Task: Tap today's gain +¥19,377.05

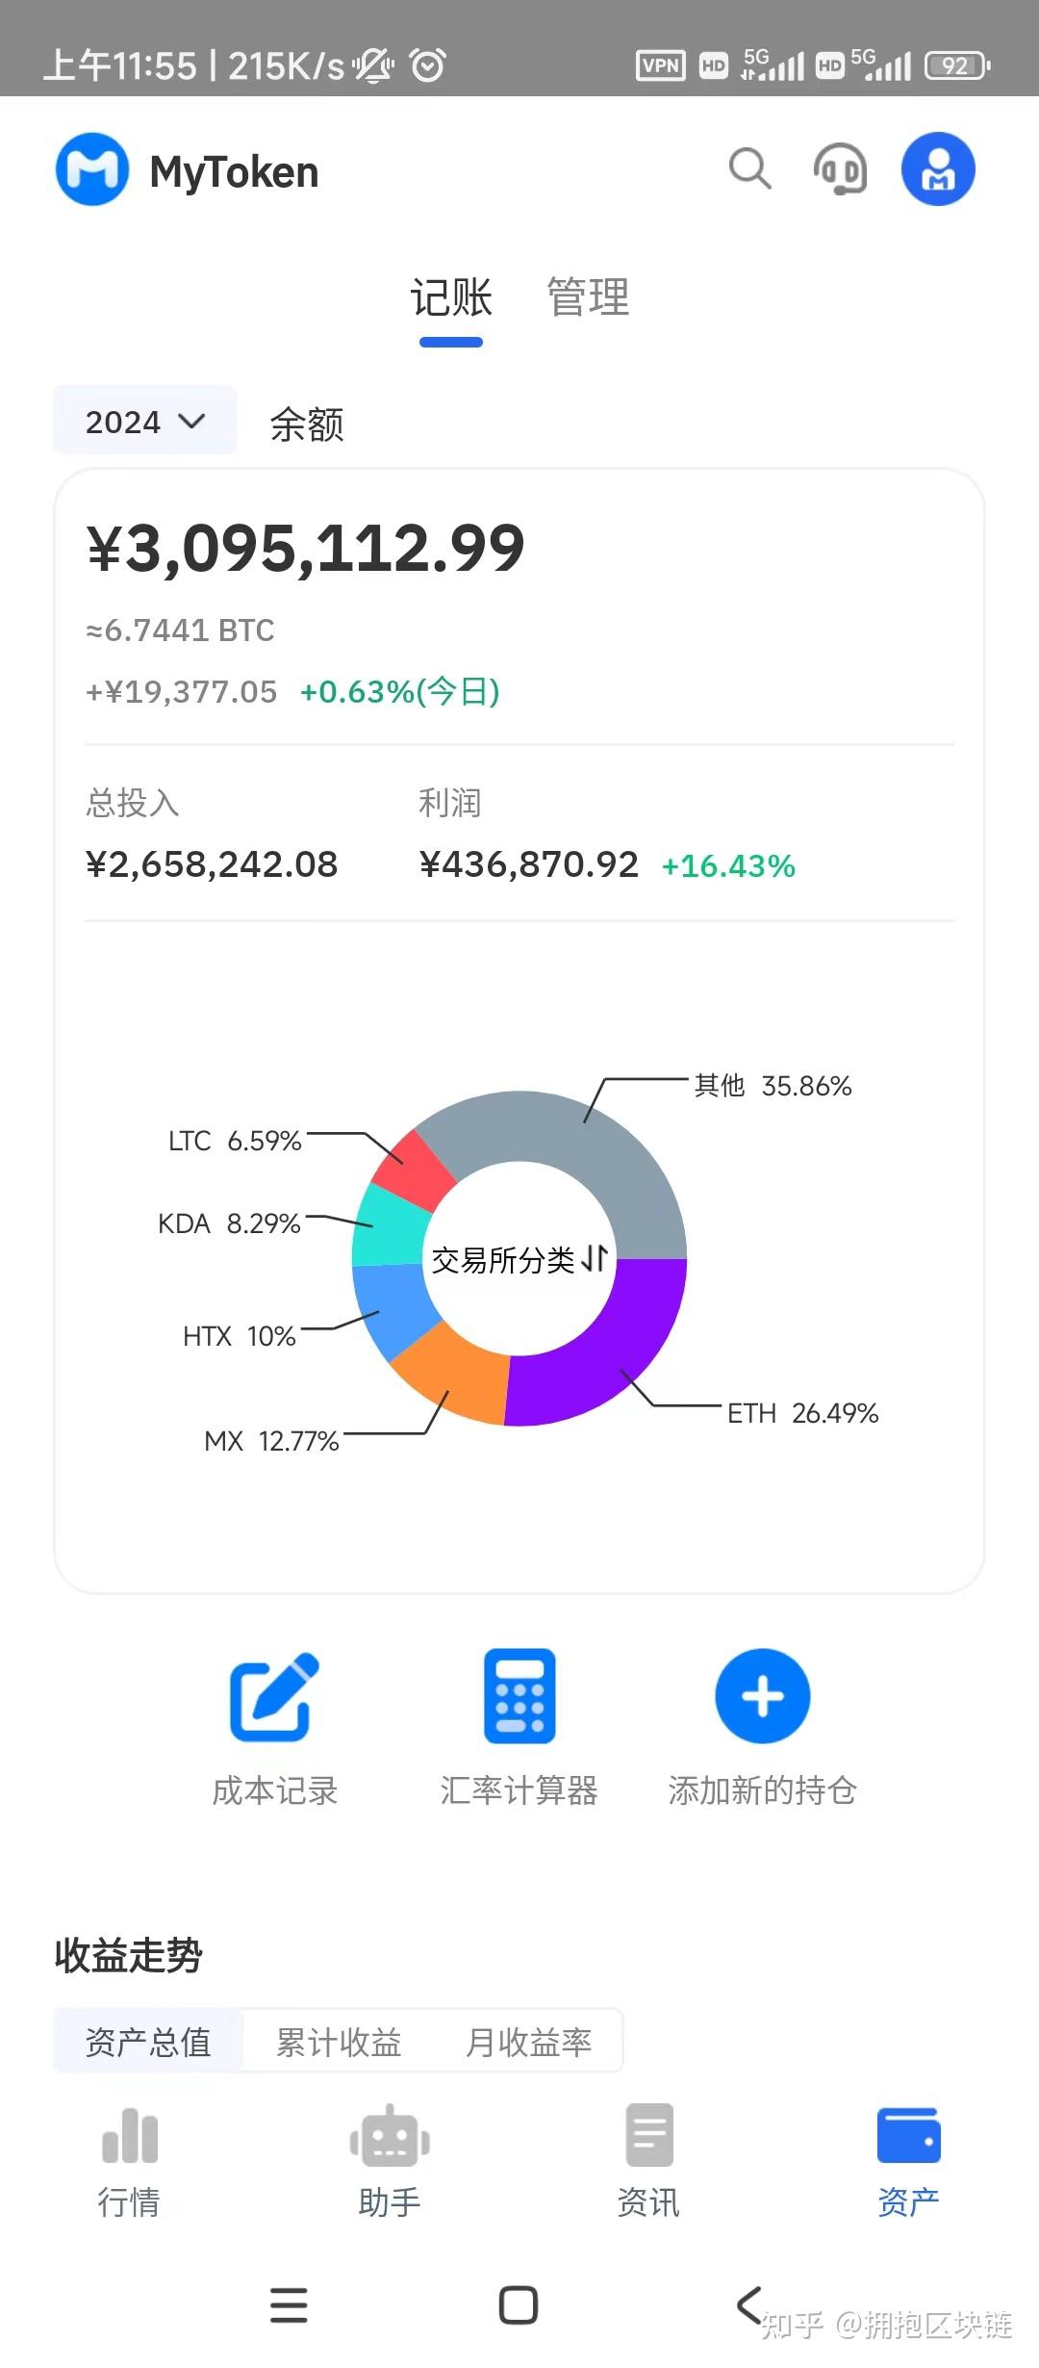Action: (181, 692)
